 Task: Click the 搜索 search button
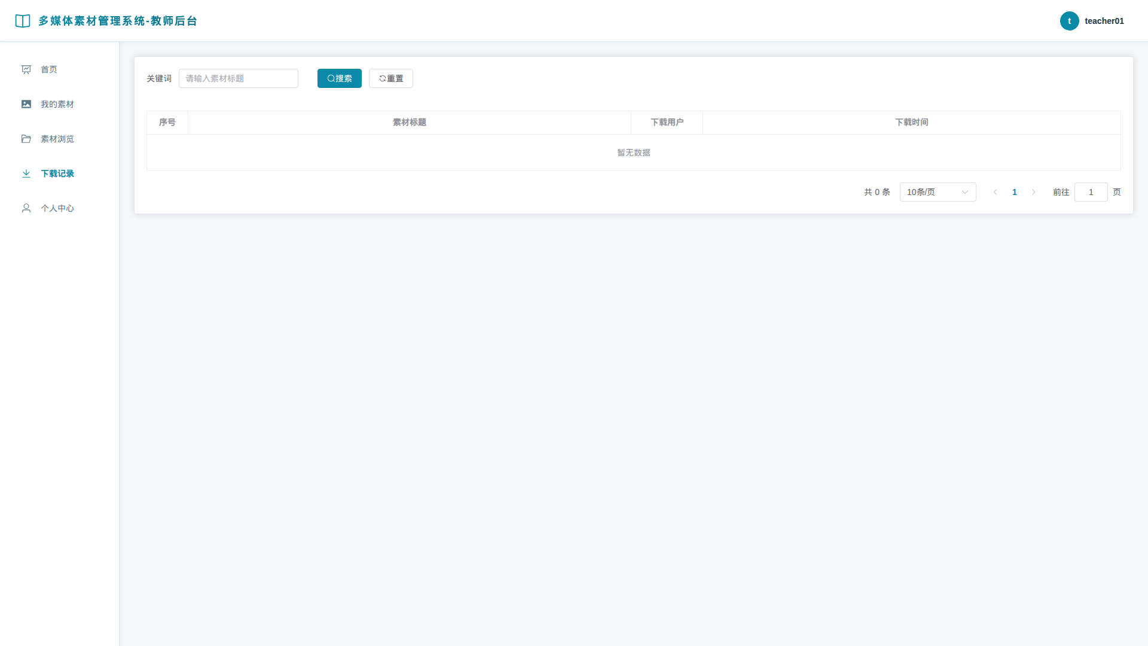(x=340, y=78)
